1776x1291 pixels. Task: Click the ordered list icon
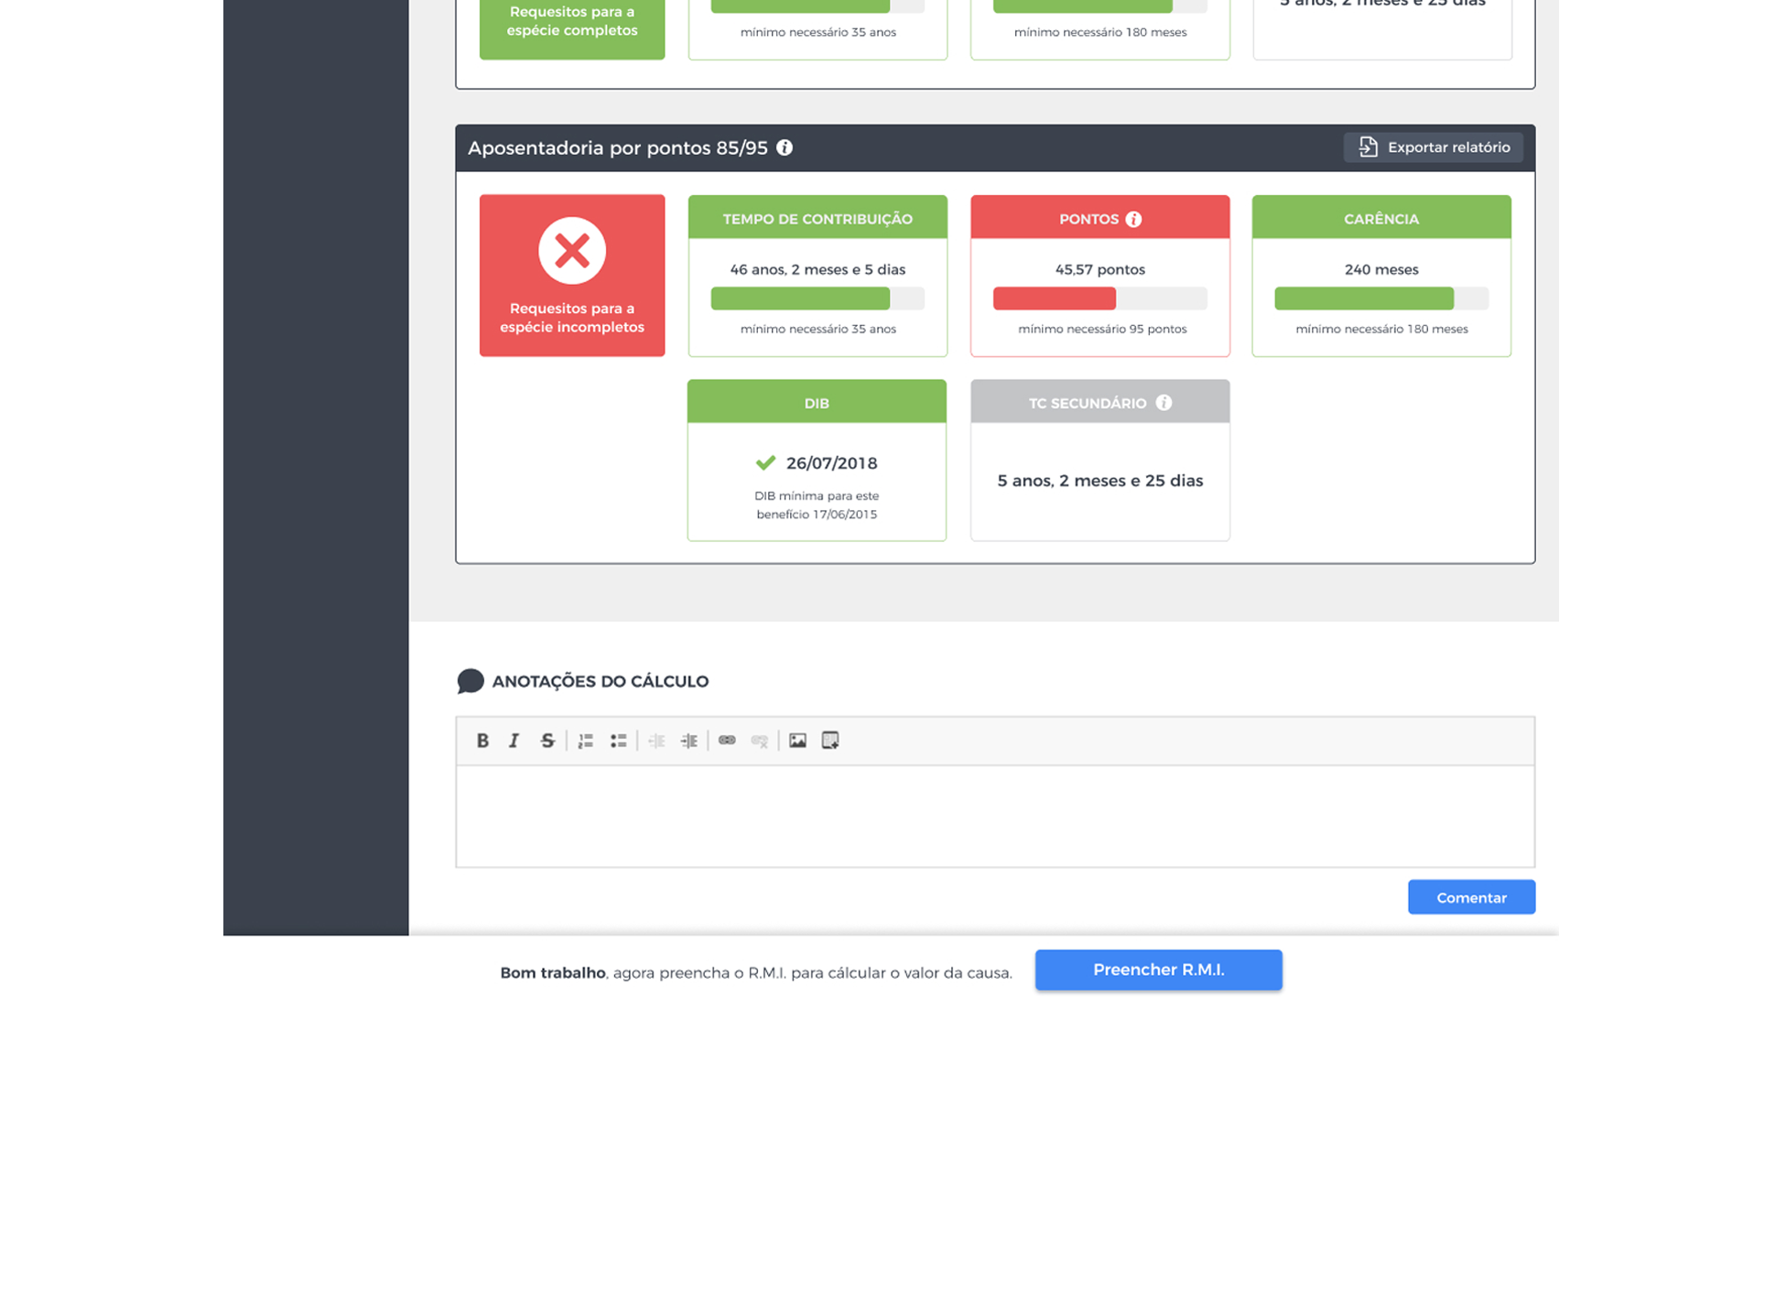586,741
